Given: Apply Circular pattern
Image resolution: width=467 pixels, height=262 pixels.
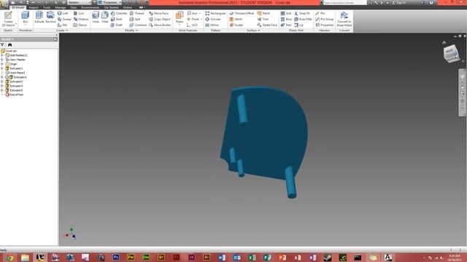Looking at the screenshot, I should (213, 19).
